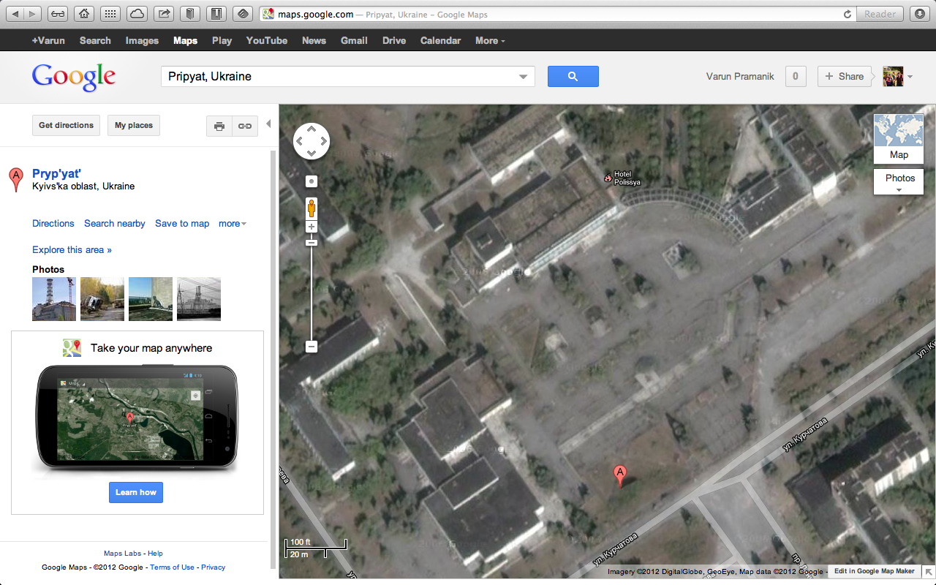Open +Varun in the Google bar
The width and height of the screenshot is (936, 585).
point(48,41)
